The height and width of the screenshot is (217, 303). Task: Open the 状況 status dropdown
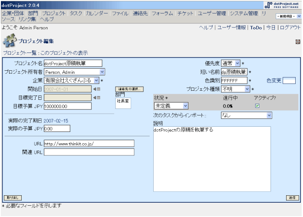tap(171, 106)
